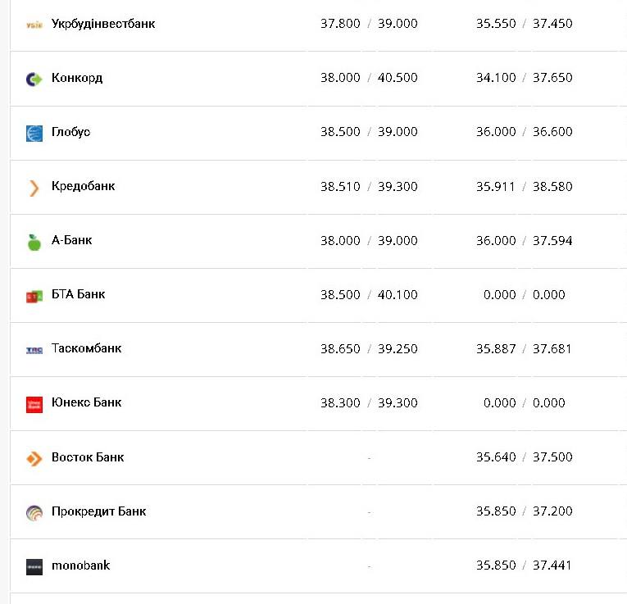Screen dimensions: 627x604
Task: Click the А-Банк green apple icon
Action: pyautogui.click(x=34, y=242)
